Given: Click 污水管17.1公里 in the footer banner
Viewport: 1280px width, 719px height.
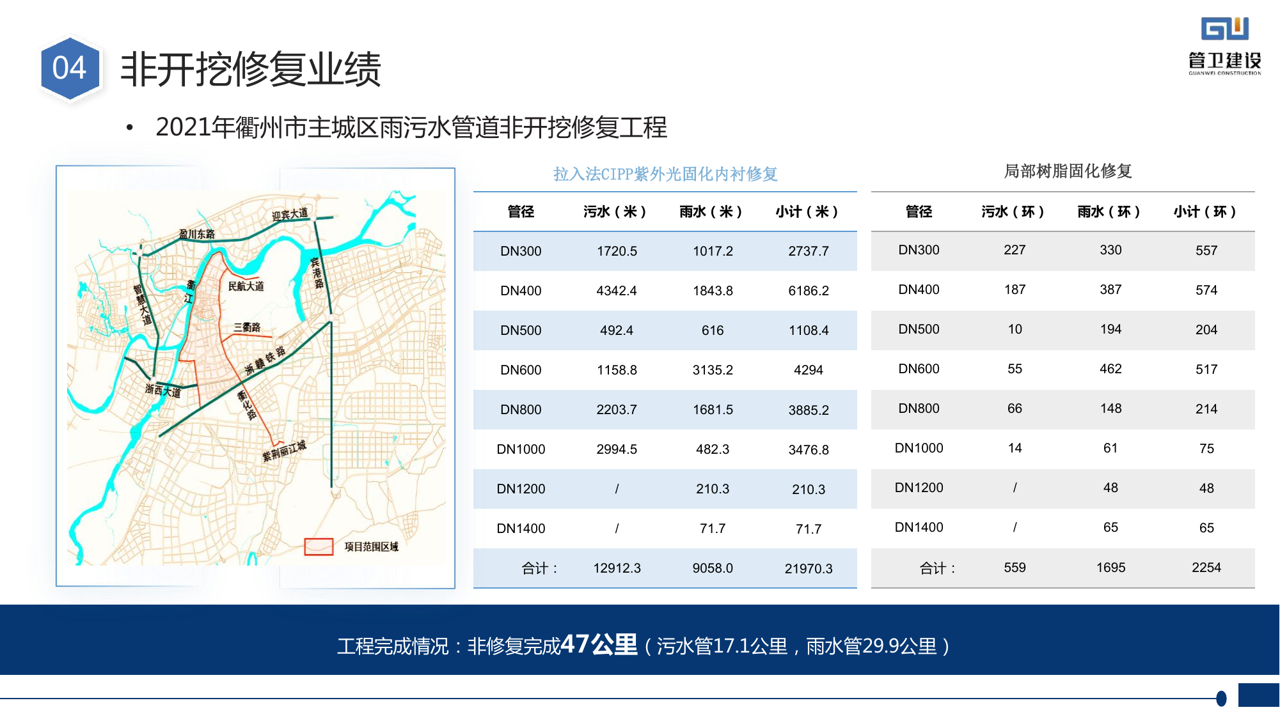Looking at the screenshot, I should coord(722,646).
